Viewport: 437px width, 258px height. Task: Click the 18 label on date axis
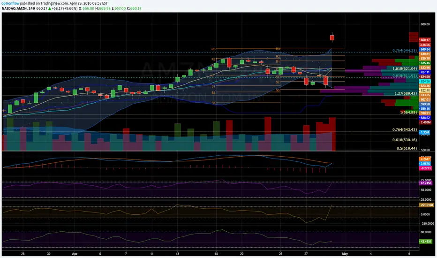(216, 254)
